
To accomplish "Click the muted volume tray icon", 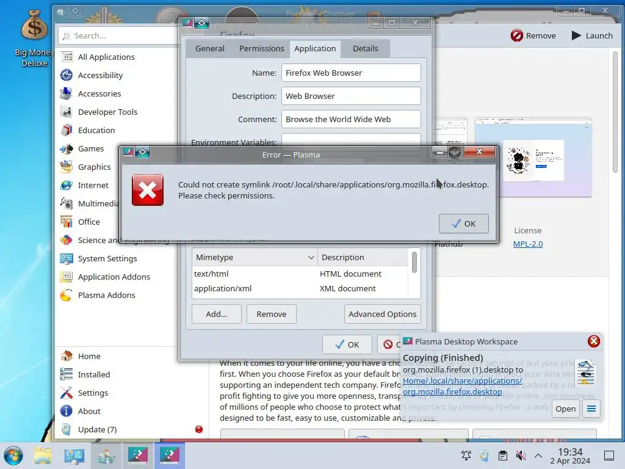I will pyautogui.click(x=521, y=456).
